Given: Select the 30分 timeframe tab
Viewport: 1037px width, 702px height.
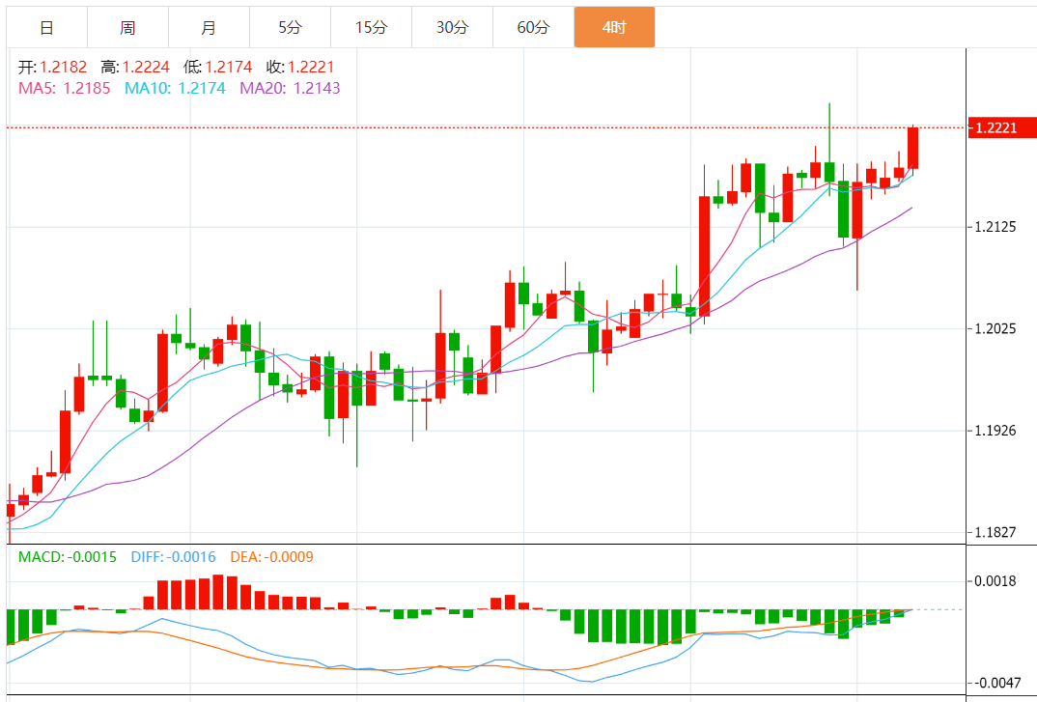Looking at the screenshot, I should 453,27.
